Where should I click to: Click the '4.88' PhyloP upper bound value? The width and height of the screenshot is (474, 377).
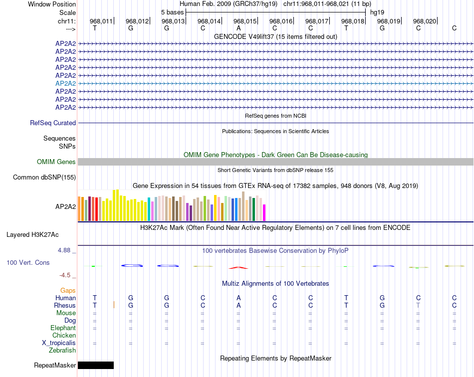[64, 250]
